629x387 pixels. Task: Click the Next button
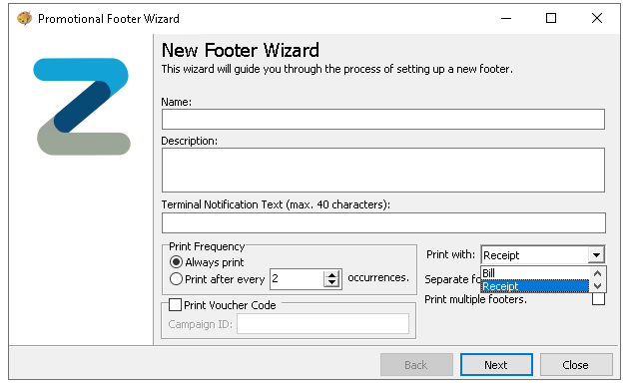(496, 365)
